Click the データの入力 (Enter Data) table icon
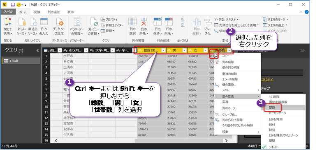The width and height of the screenshot is (329, 150). click(44, 22)
